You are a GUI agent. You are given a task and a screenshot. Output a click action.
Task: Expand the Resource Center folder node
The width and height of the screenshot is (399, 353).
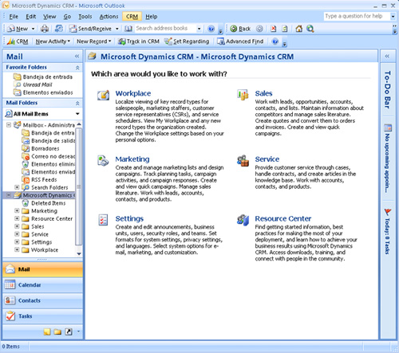pyautogui.click(x=17, y=218)
